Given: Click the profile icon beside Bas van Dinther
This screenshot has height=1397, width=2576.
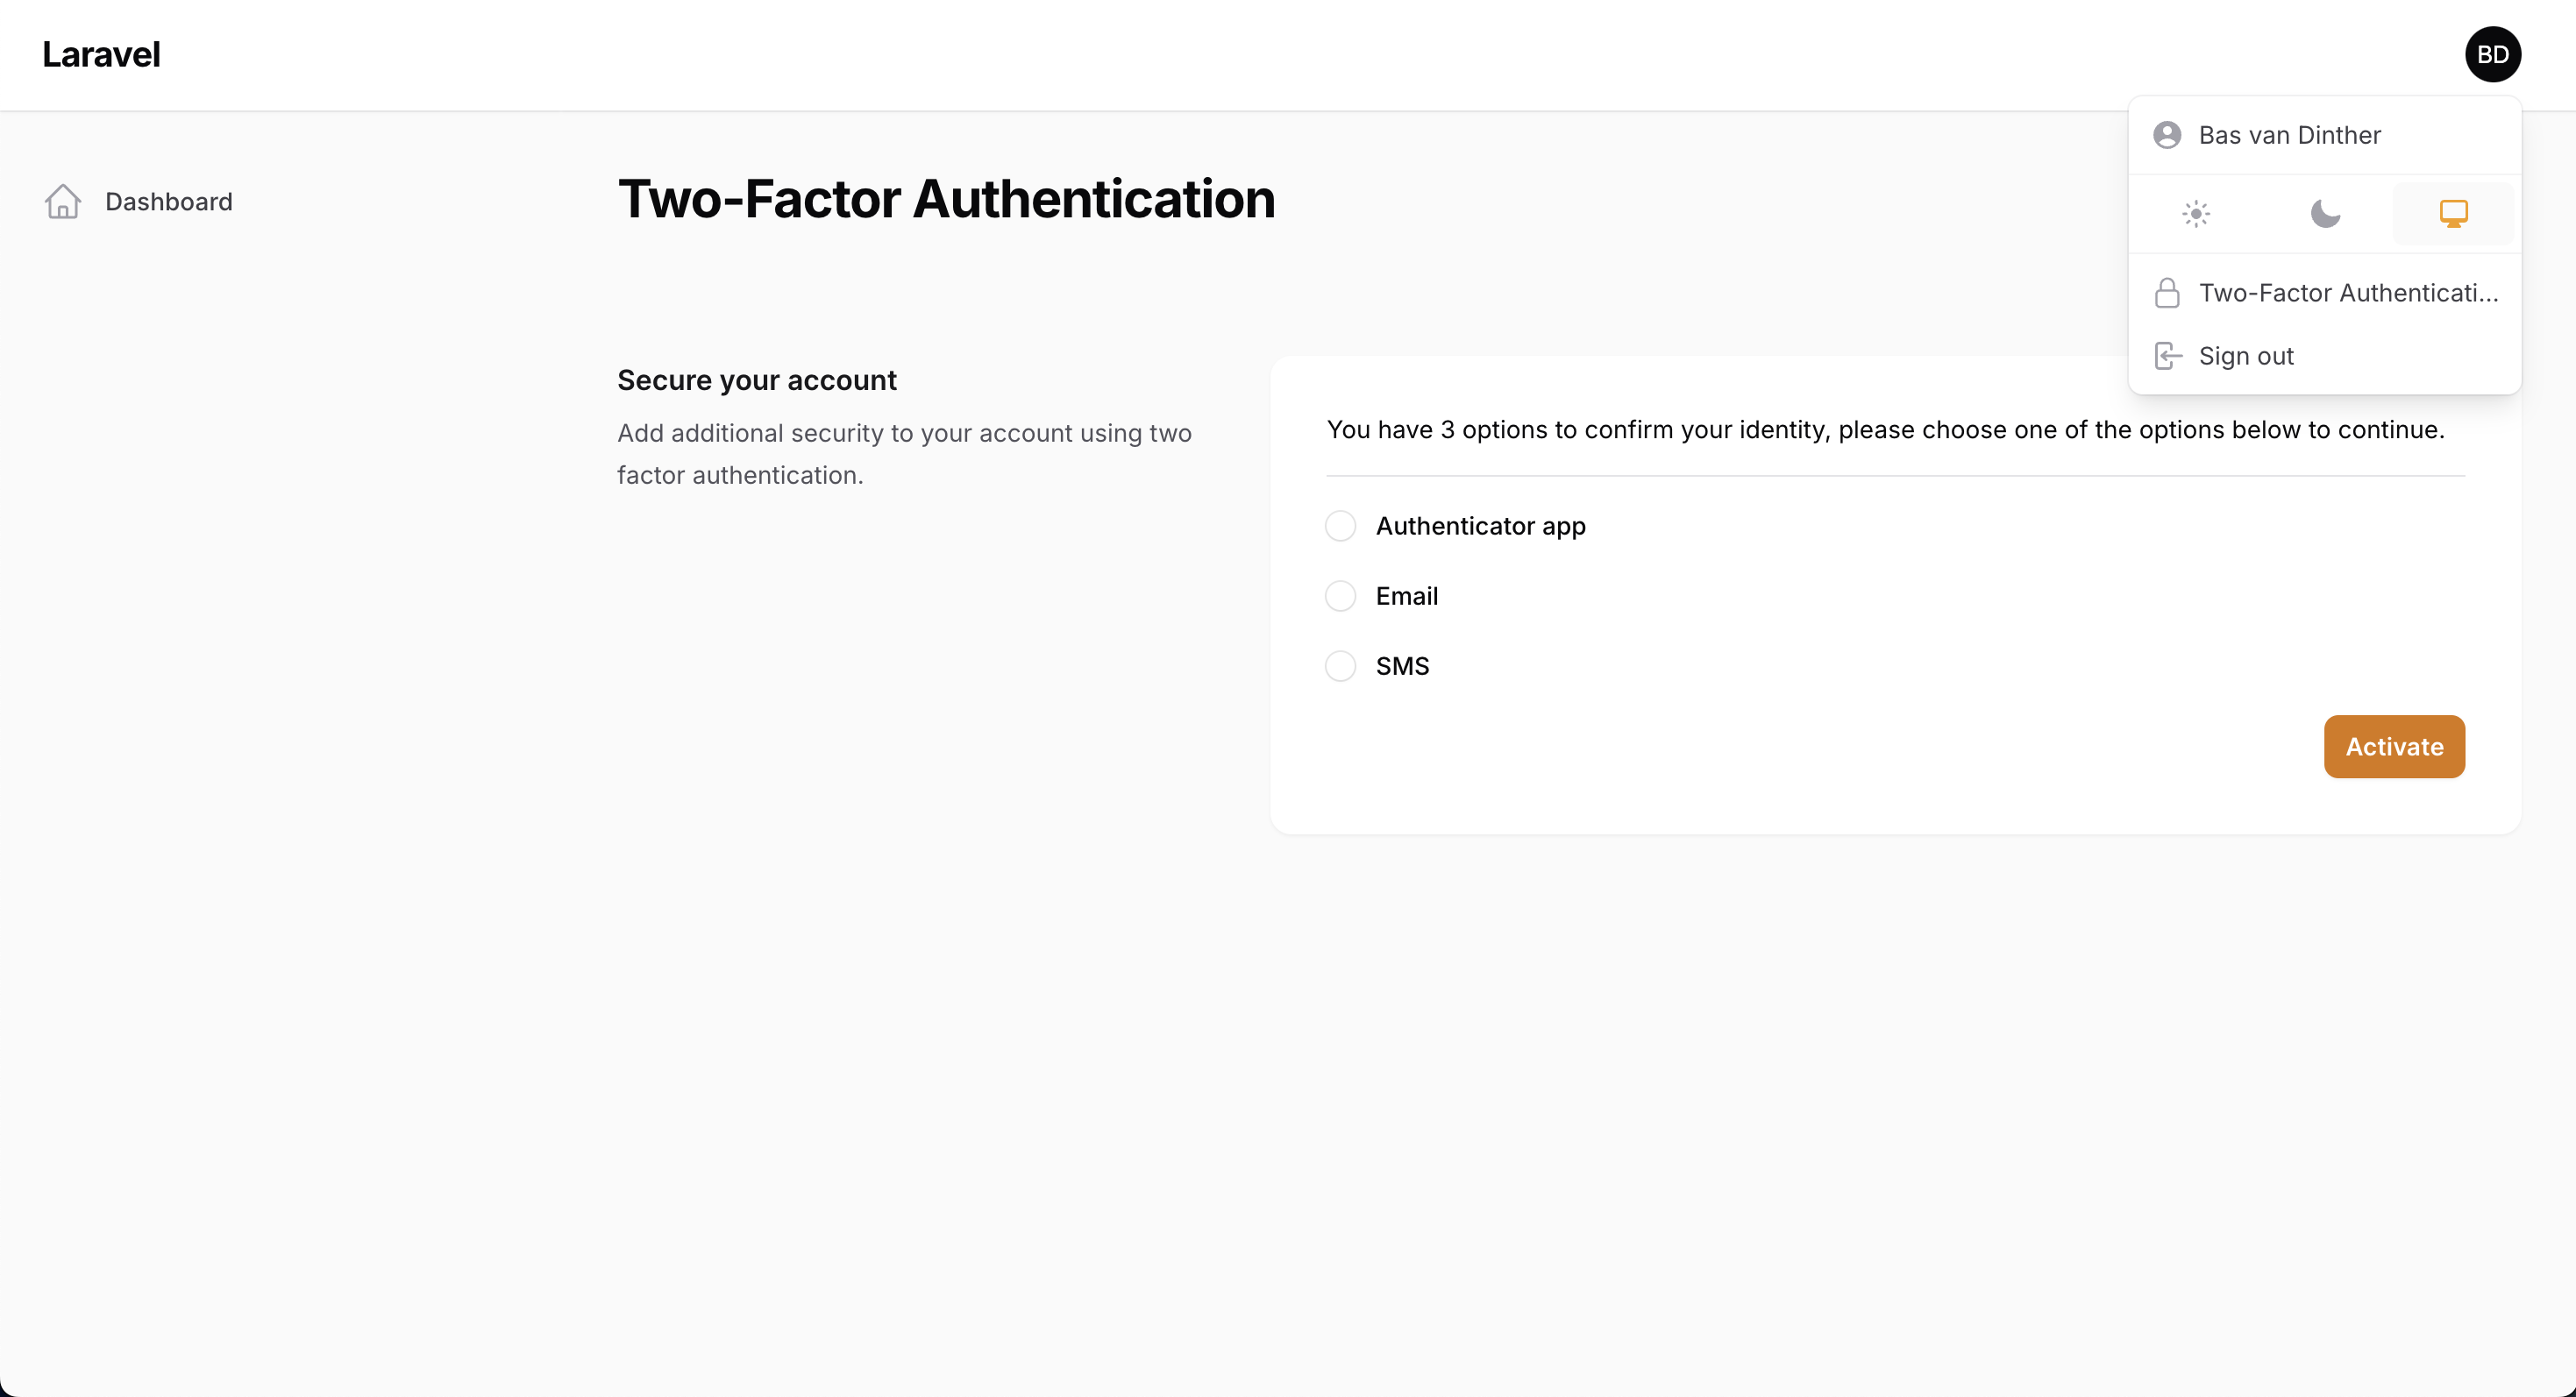Looking at the screenshot, I should click(2167, 135).
